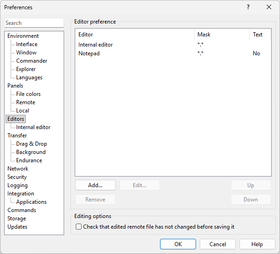Close the Preferences dialog window
The height and width of the screenshot is (254, 280).
269,7
